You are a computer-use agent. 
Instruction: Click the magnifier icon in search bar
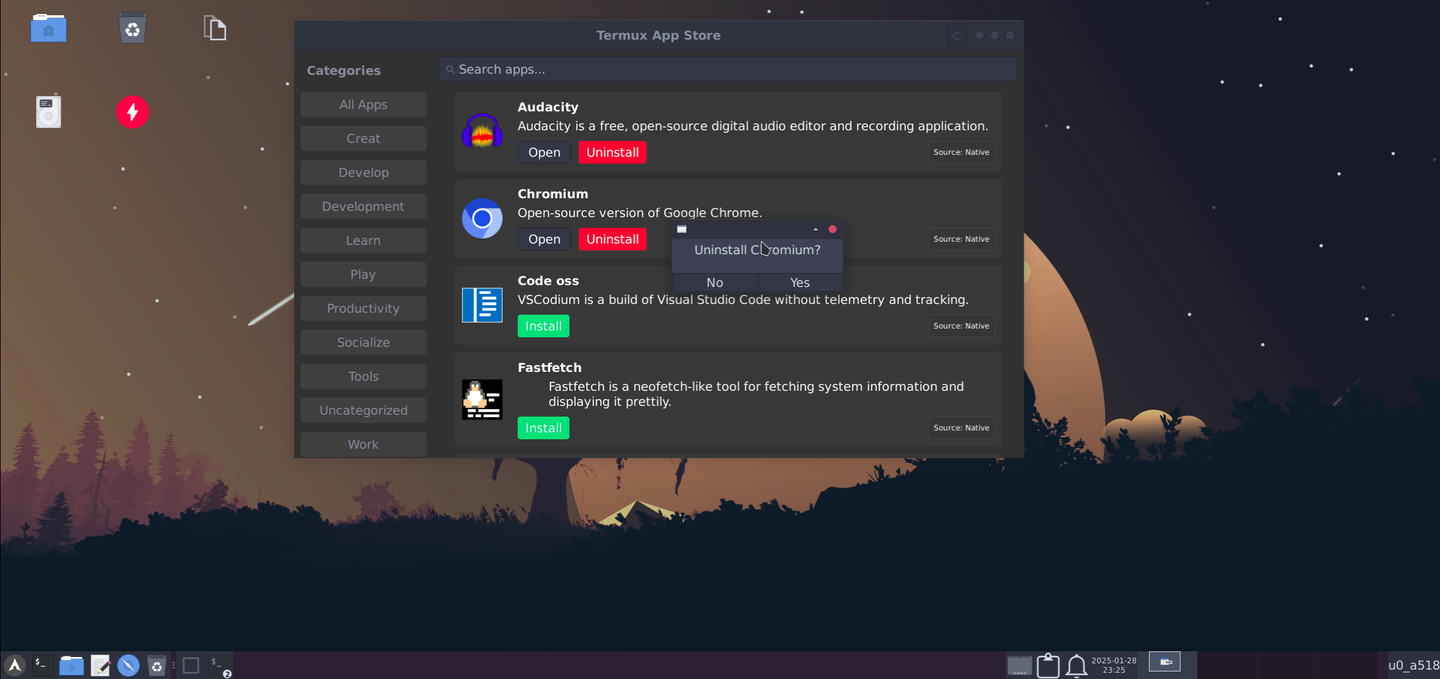(x=450, y=70)
